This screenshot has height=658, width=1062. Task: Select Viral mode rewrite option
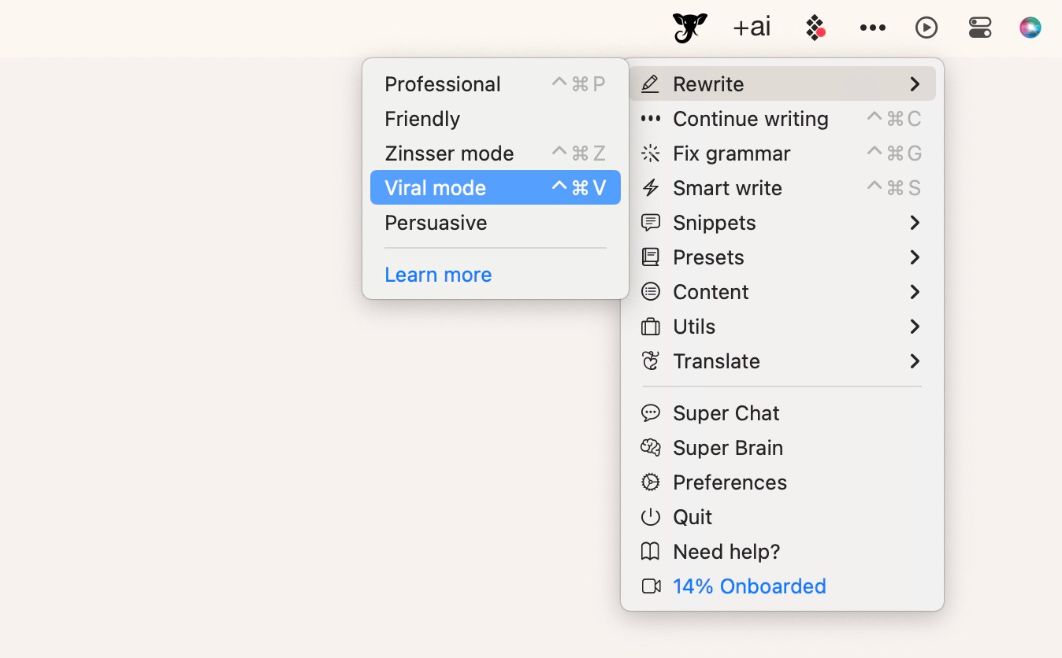[x=496, y=188]
